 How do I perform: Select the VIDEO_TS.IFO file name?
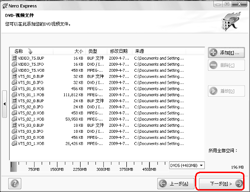tap(31, 64)
